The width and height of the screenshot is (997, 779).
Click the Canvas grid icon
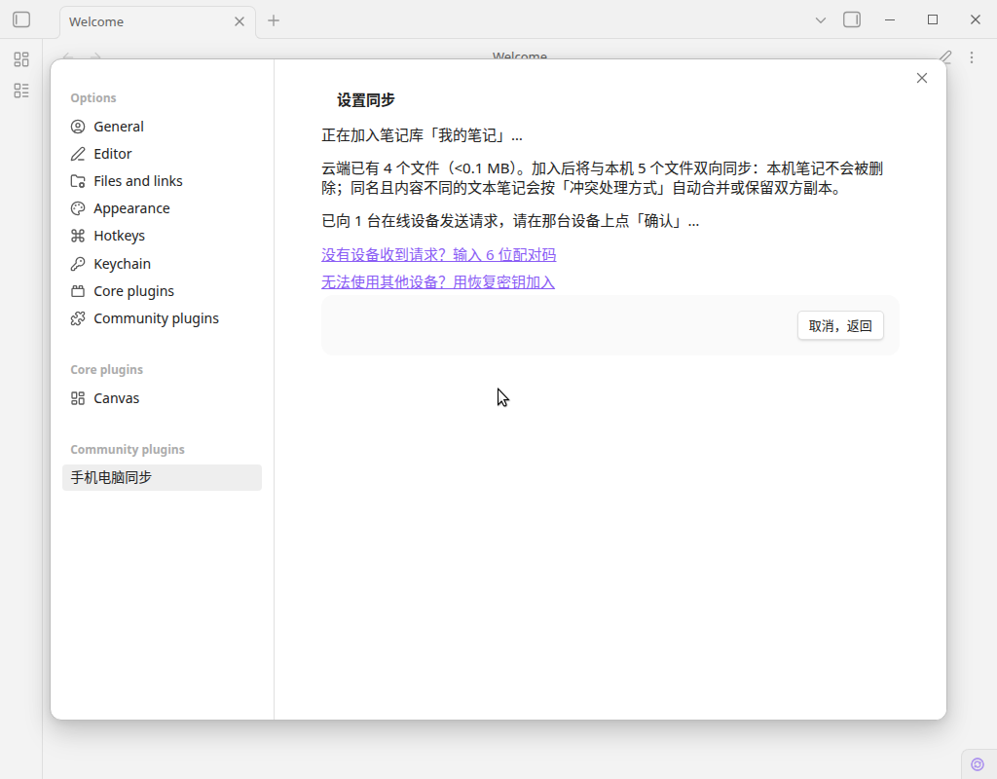click(x=78, y=398)
